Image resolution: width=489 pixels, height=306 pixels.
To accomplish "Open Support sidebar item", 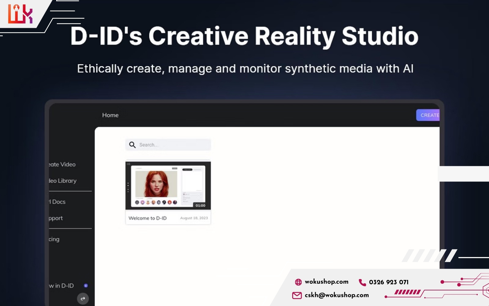I will [56, 218].
